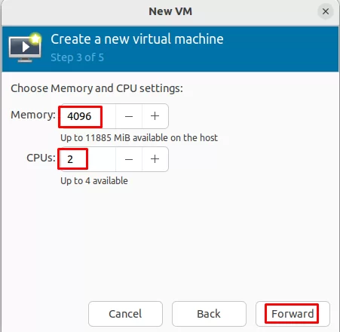This screenshot has width=340, height=332.
Task: Click the 'Step 3 of 5' text
Action: point(77,57)
